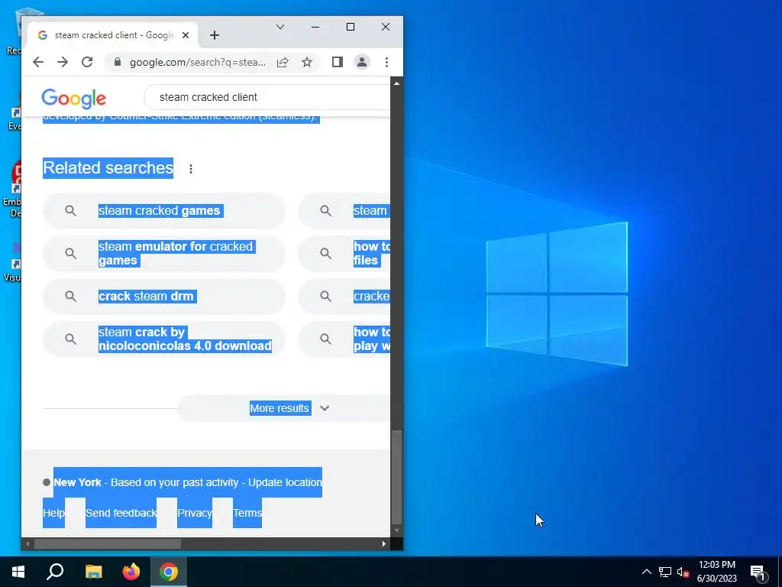Screen dimensions: 782x587
Task: Open the muted volume tray icon
Action: pos(683,572)
